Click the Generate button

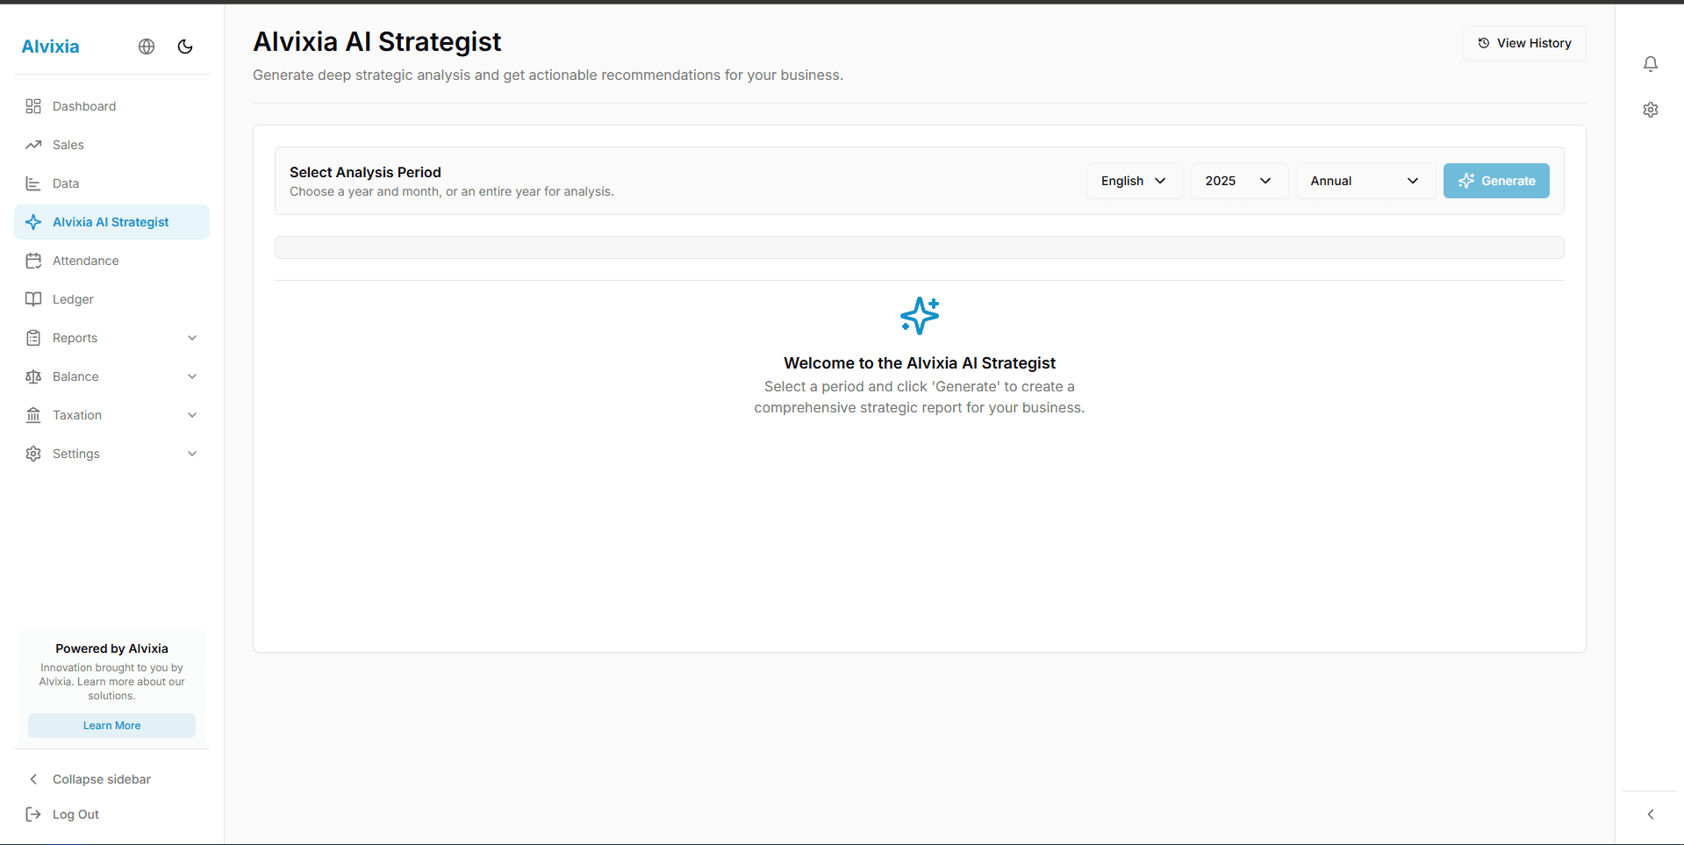(x=1496, y=181)
